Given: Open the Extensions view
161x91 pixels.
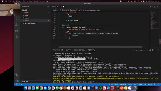Looking at the screenshot, I should pos(17,31).
